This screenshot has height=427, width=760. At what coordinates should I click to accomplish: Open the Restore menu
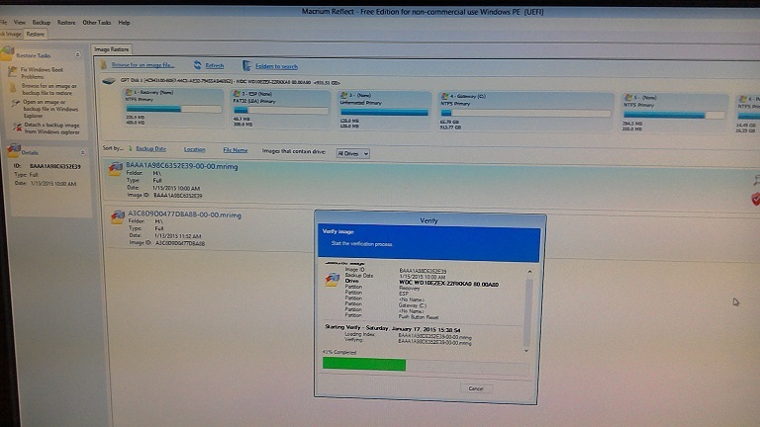pos(66,23)
